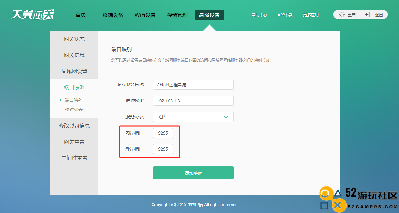
Task: Open 中间件重置 in sidebar
Action: [x=74, y=158]
